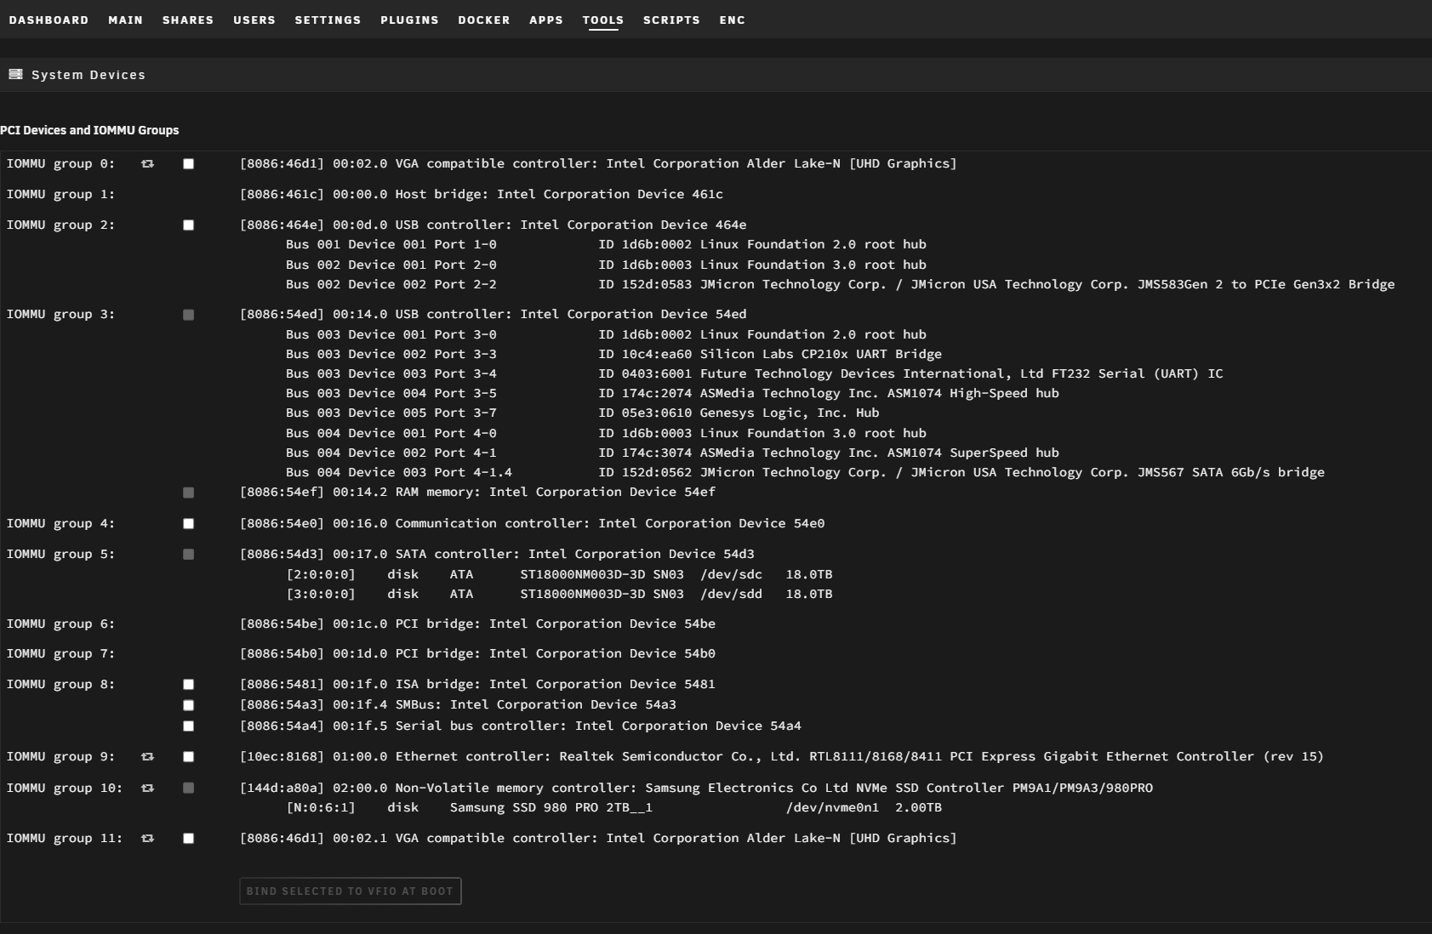
Task: Click the ASM1074 SuperSpeed hub entry
Action: point(672,453)
